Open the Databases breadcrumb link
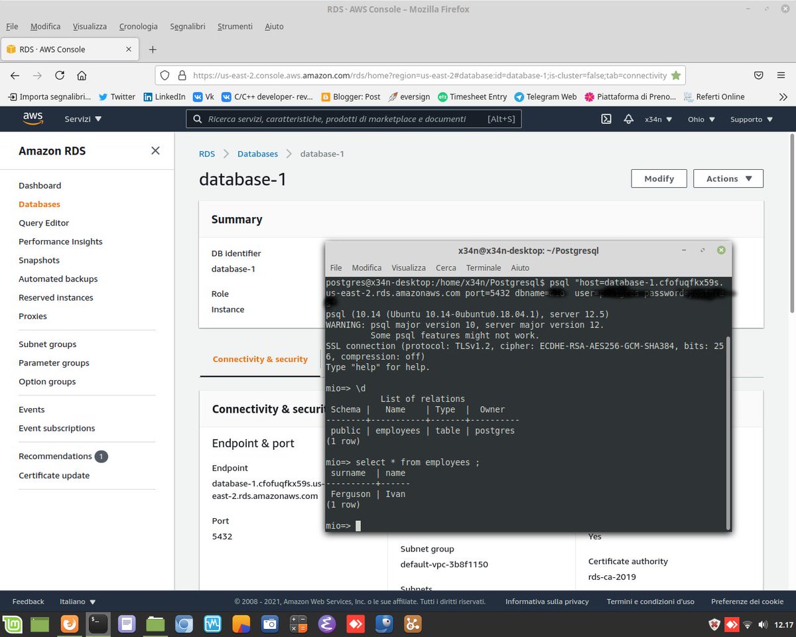The height and width of the screenshot is (637, 796). point(257,154)
